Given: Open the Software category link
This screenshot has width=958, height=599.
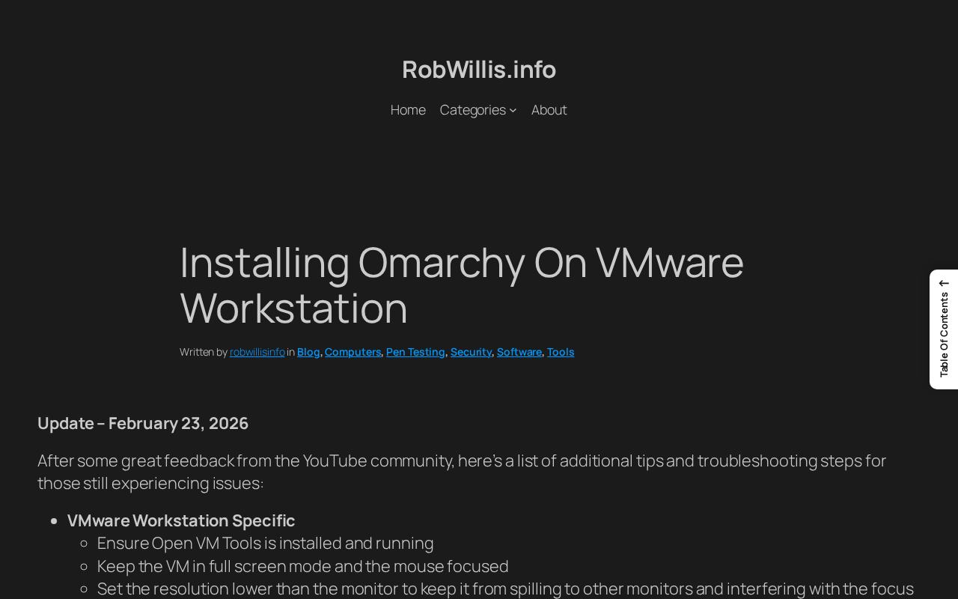Looking at the screenshot, I should click(x=519, y=350).
